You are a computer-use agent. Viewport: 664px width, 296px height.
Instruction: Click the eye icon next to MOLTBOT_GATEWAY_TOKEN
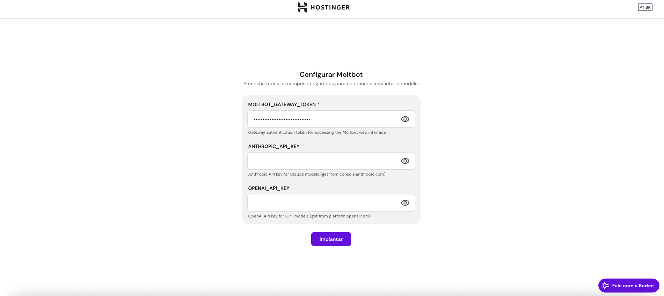(x=405, y=119)
